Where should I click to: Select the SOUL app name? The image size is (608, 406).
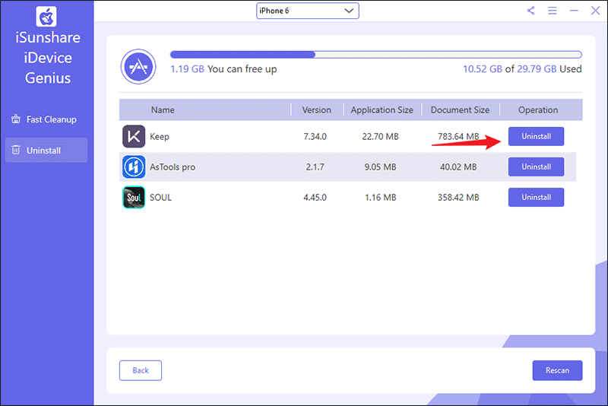pos(160,198)
